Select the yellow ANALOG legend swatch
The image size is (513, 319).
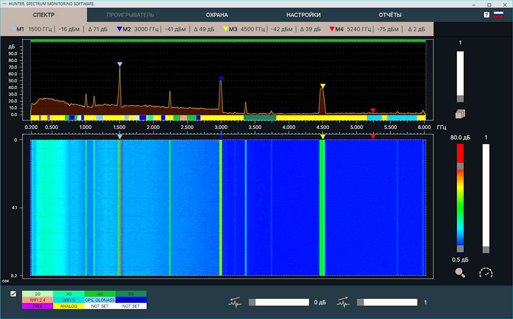coord(69,306)
